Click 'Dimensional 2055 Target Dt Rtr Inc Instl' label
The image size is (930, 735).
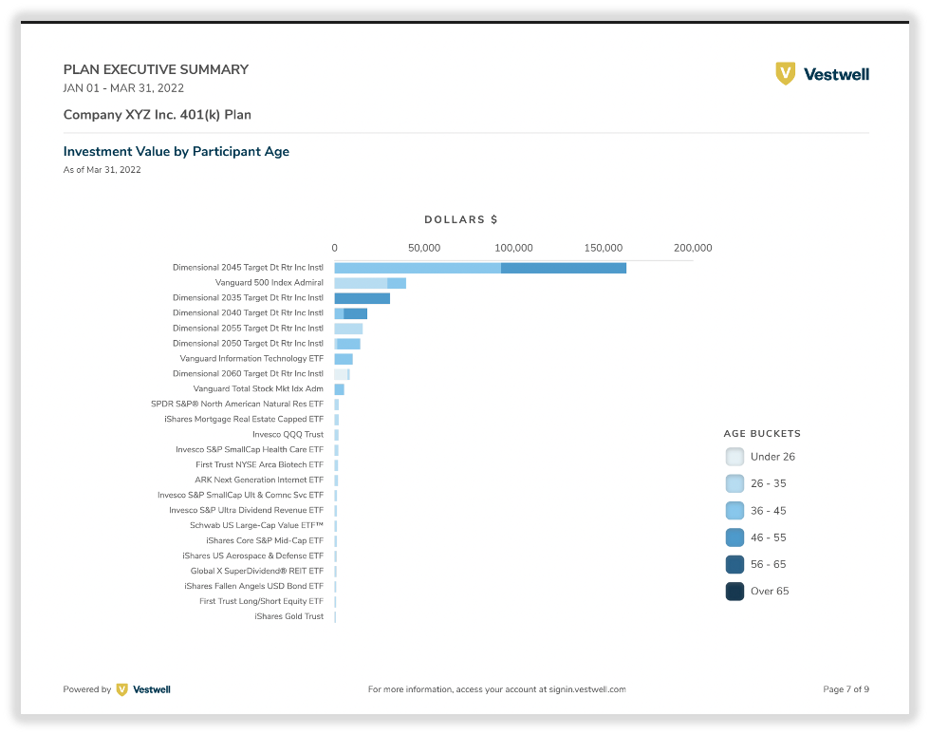point(248,328)
